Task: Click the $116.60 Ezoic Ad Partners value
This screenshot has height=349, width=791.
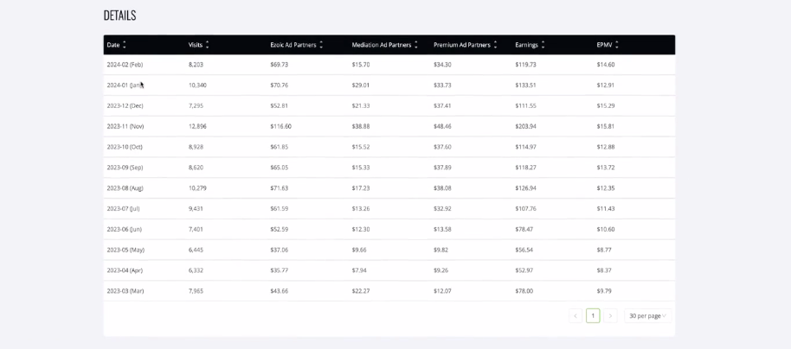Action: coord(280,126)
